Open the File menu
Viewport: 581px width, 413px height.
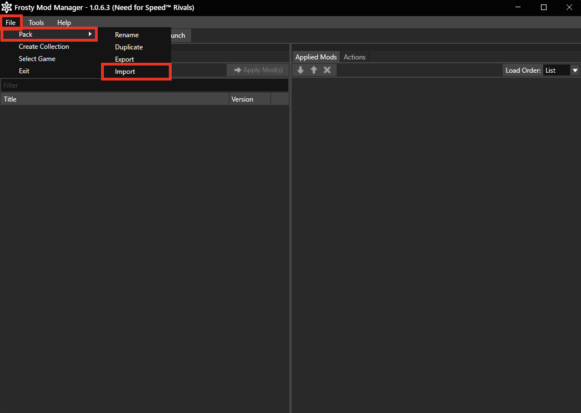(x=11, y=23)
